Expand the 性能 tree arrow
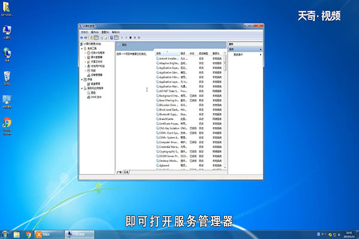This screenshot has height=239, width=359. point(85,71)
